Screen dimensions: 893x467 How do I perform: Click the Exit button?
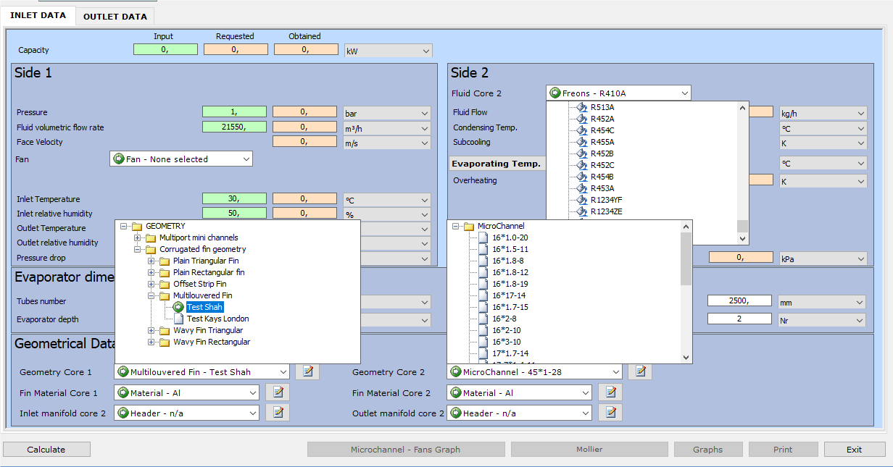(x=854, y=450)
